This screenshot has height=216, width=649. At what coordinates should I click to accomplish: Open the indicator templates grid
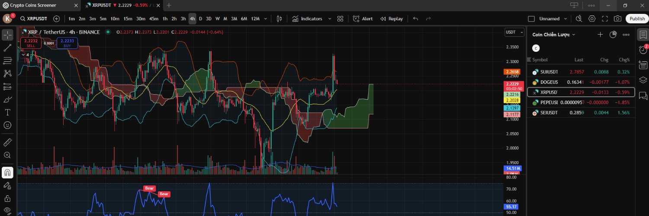tap(340, 19)
